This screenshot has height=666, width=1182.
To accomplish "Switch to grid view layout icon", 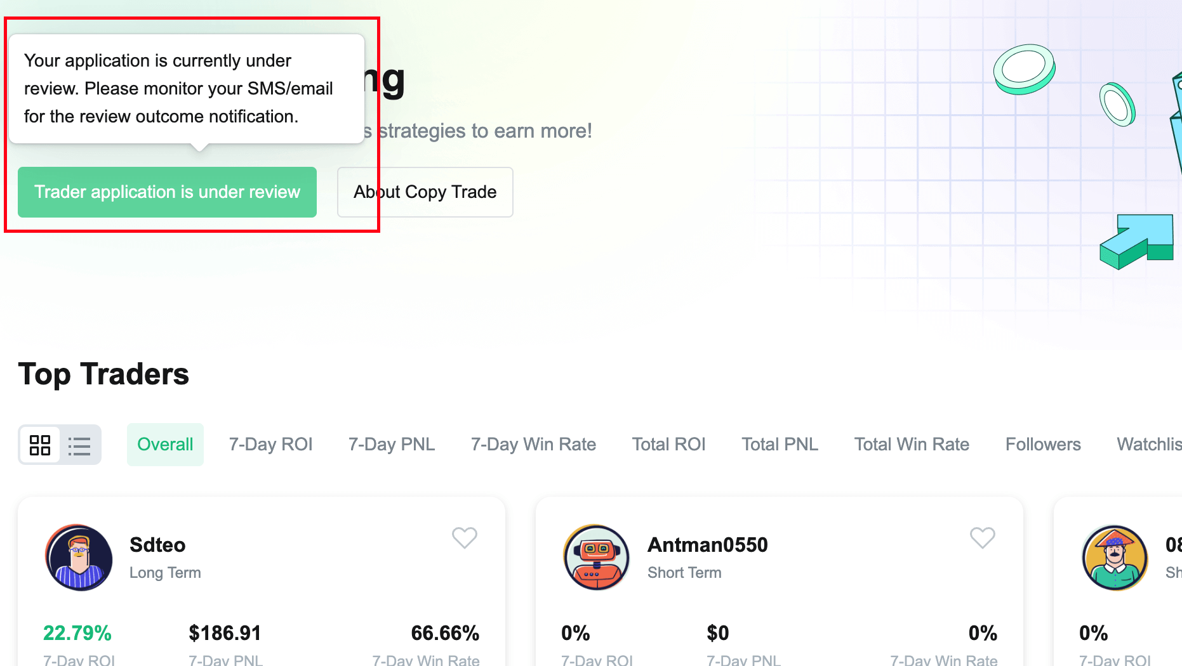I will pyautogui.click(x=40, y=445).
